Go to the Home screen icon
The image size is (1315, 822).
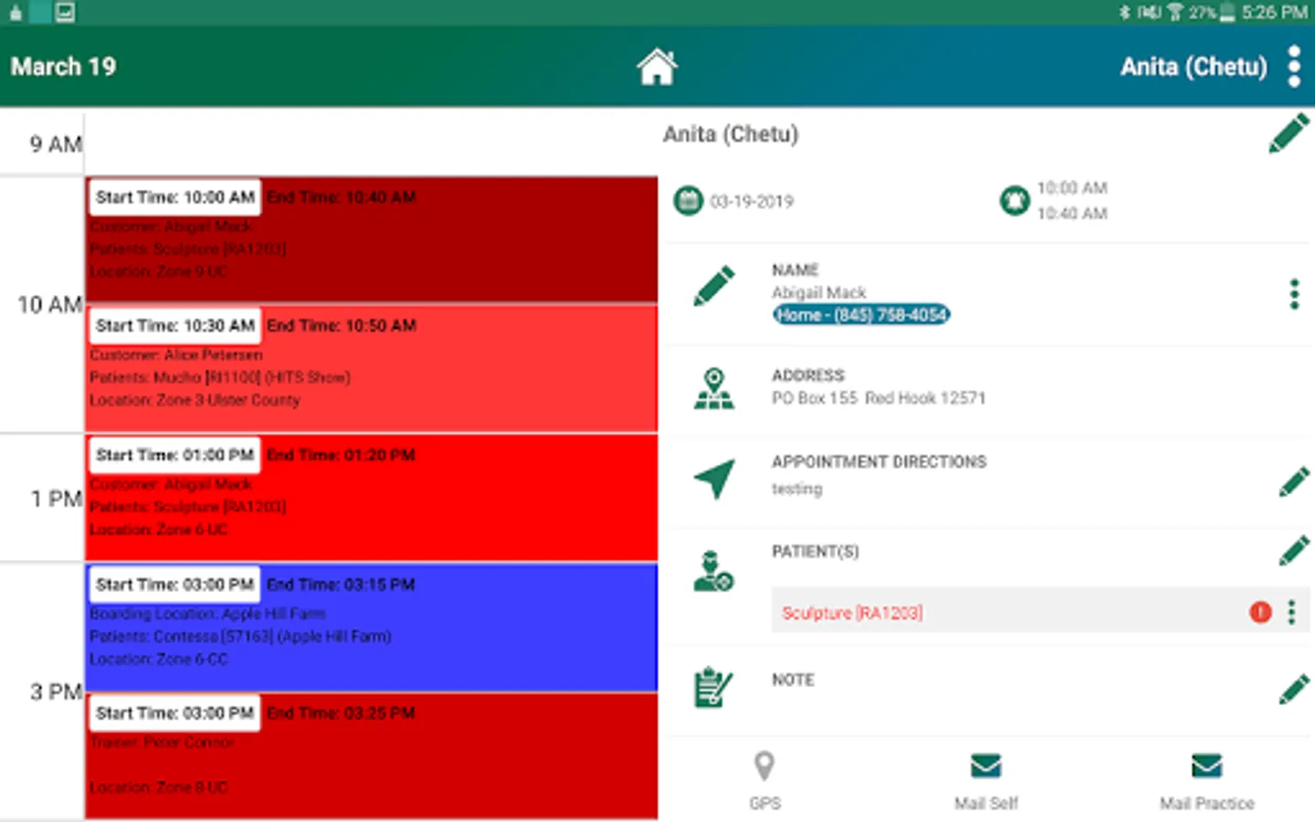click(657, 67)
